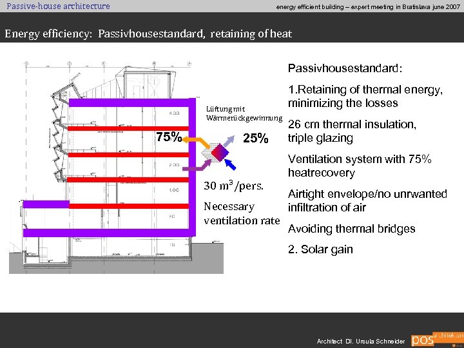Select the "Passivhousestandard:" heading
Image resolution: width=464 pixels, height=348 pixels.
345,68
